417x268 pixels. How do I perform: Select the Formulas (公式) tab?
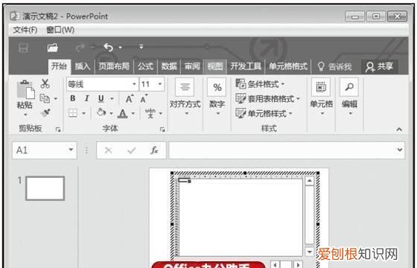click(145, 66)
